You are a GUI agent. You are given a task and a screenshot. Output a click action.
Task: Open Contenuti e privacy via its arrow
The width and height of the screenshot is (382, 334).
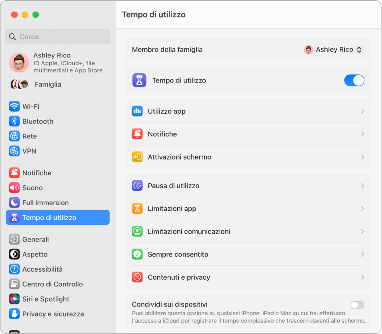tap(362, 277)
